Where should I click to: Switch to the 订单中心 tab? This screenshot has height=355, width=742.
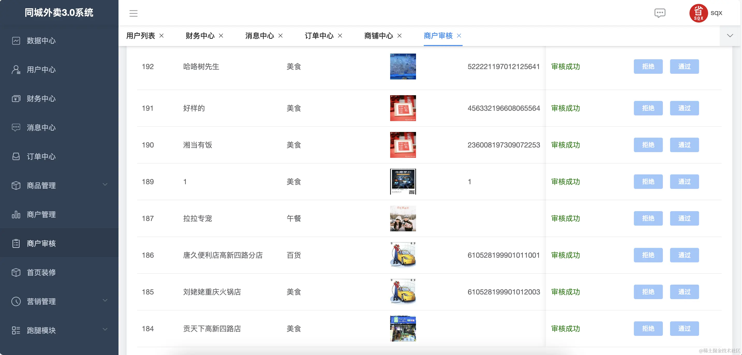(319, 36)
